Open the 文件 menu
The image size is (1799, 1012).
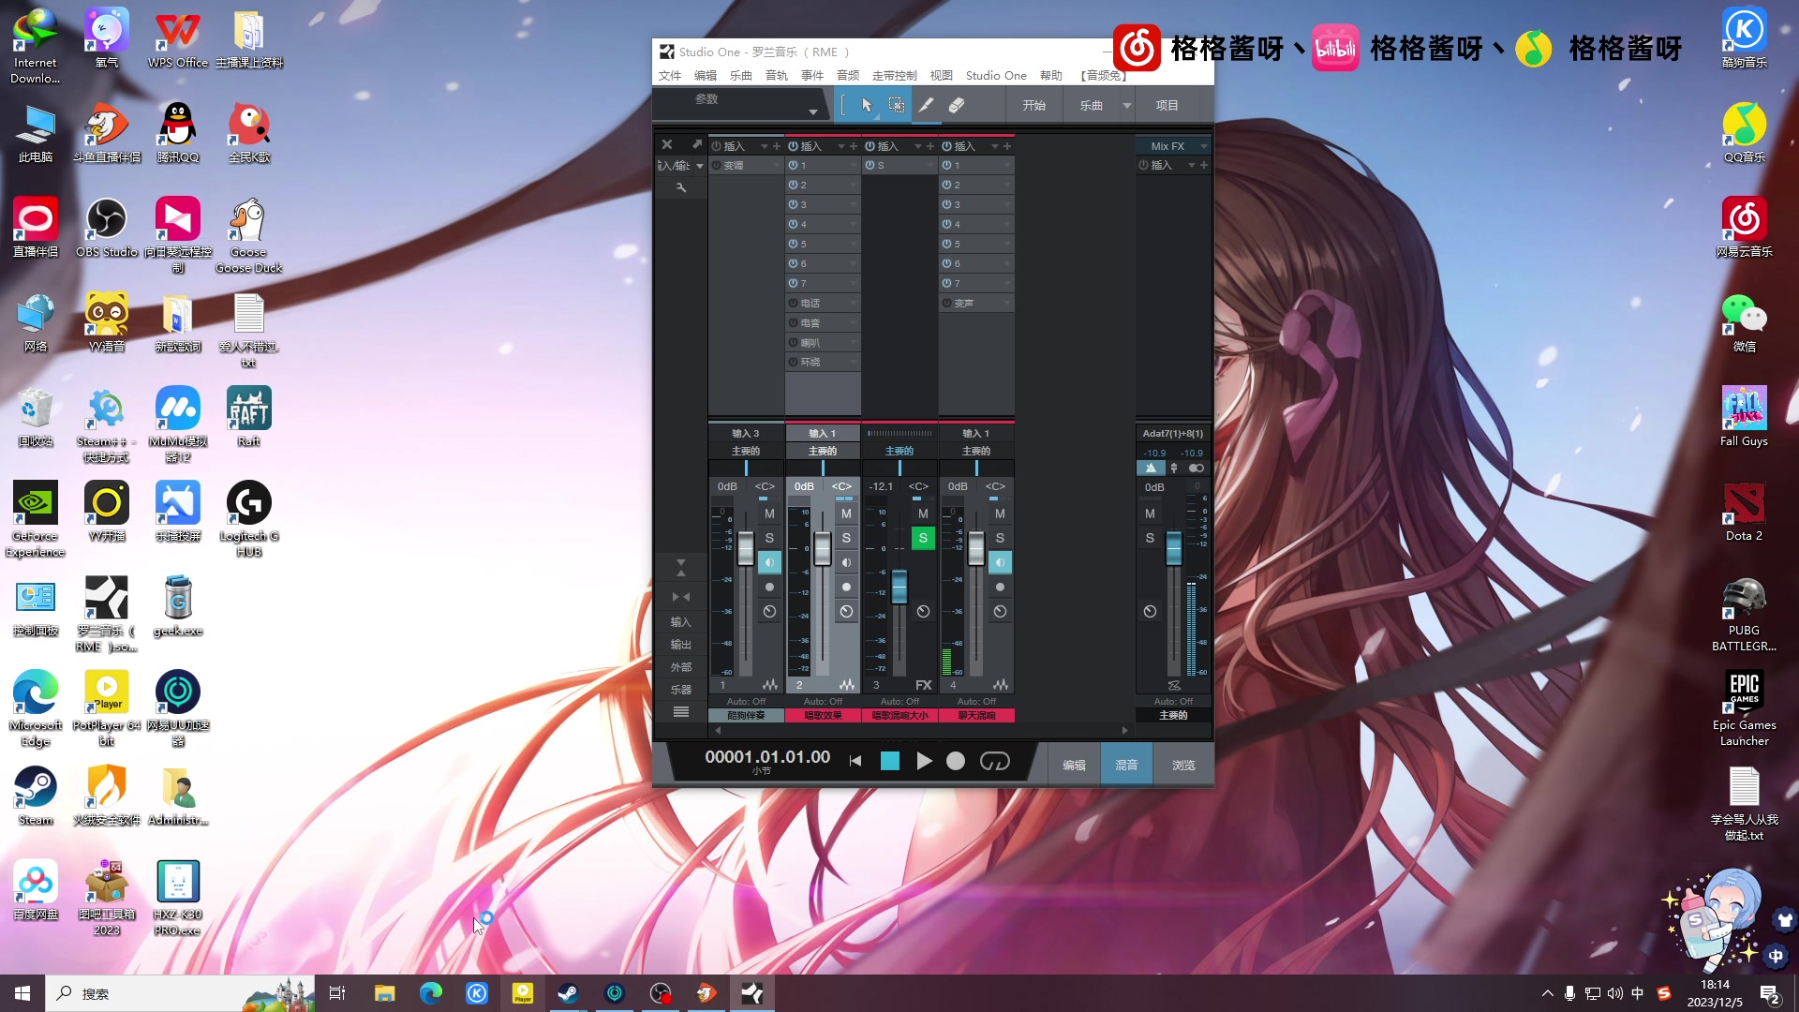click(x=670, y=76)
